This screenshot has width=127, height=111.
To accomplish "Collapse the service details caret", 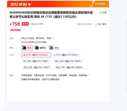I will tap(89, 75).
